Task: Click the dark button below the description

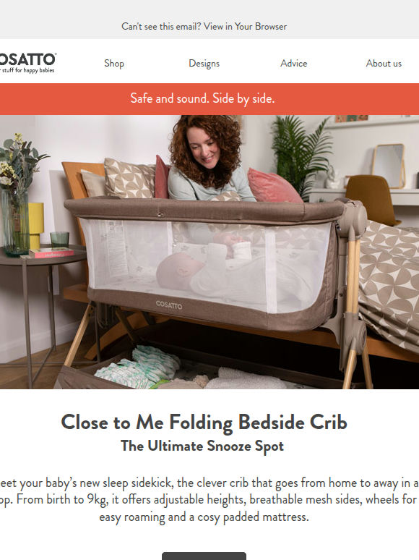Action: tap(204, 556)
